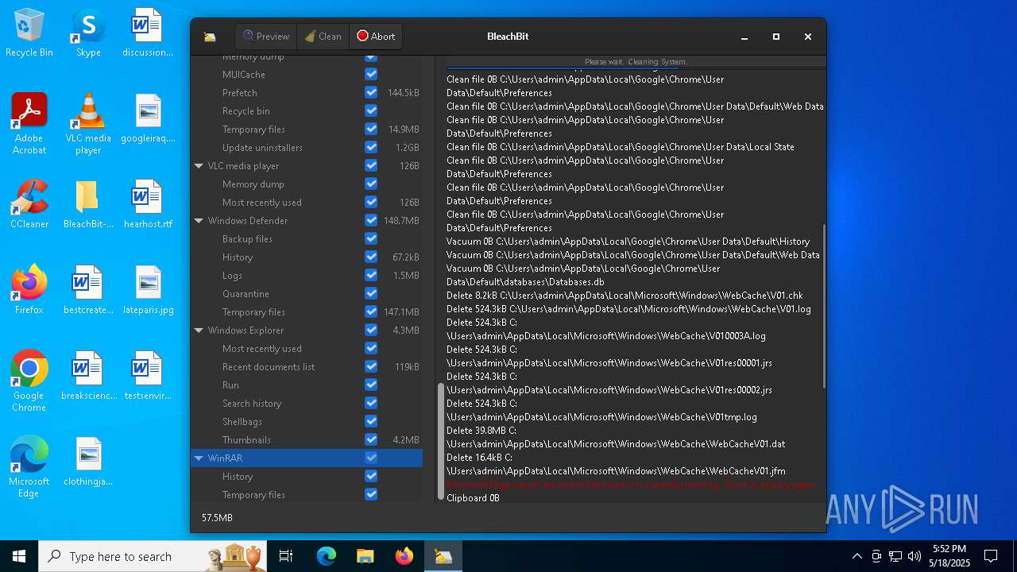Select WinRAR History item

click(238, 477)
